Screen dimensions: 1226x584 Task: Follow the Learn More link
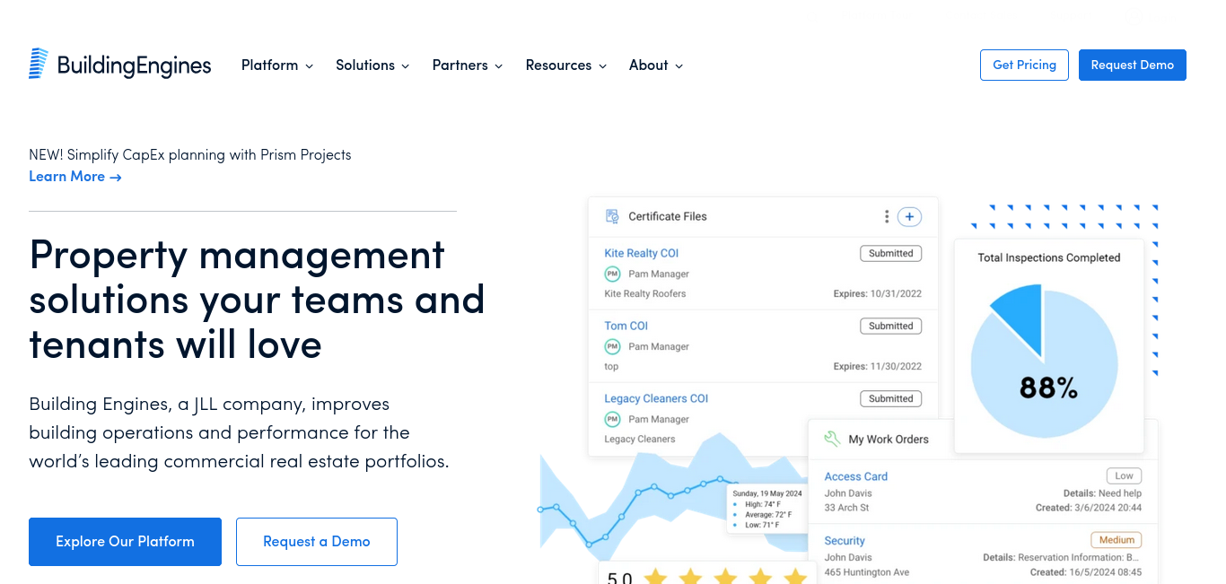click(75, 177)
